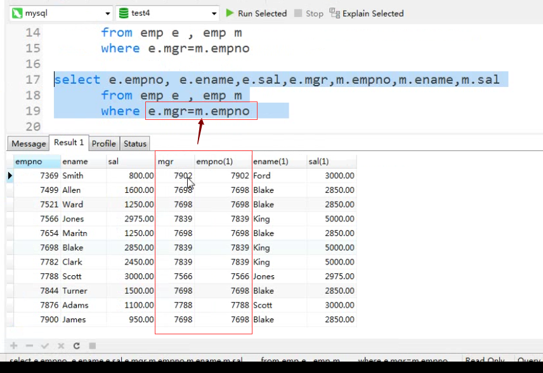Add a record with the plus icon

click(14, 346)
